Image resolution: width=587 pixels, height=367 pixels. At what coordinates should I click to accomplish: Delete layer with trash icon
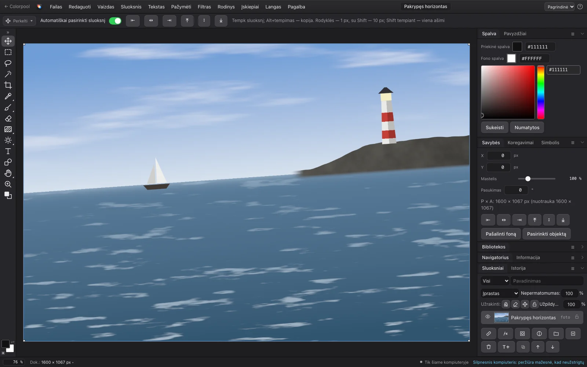pos(489,347)
